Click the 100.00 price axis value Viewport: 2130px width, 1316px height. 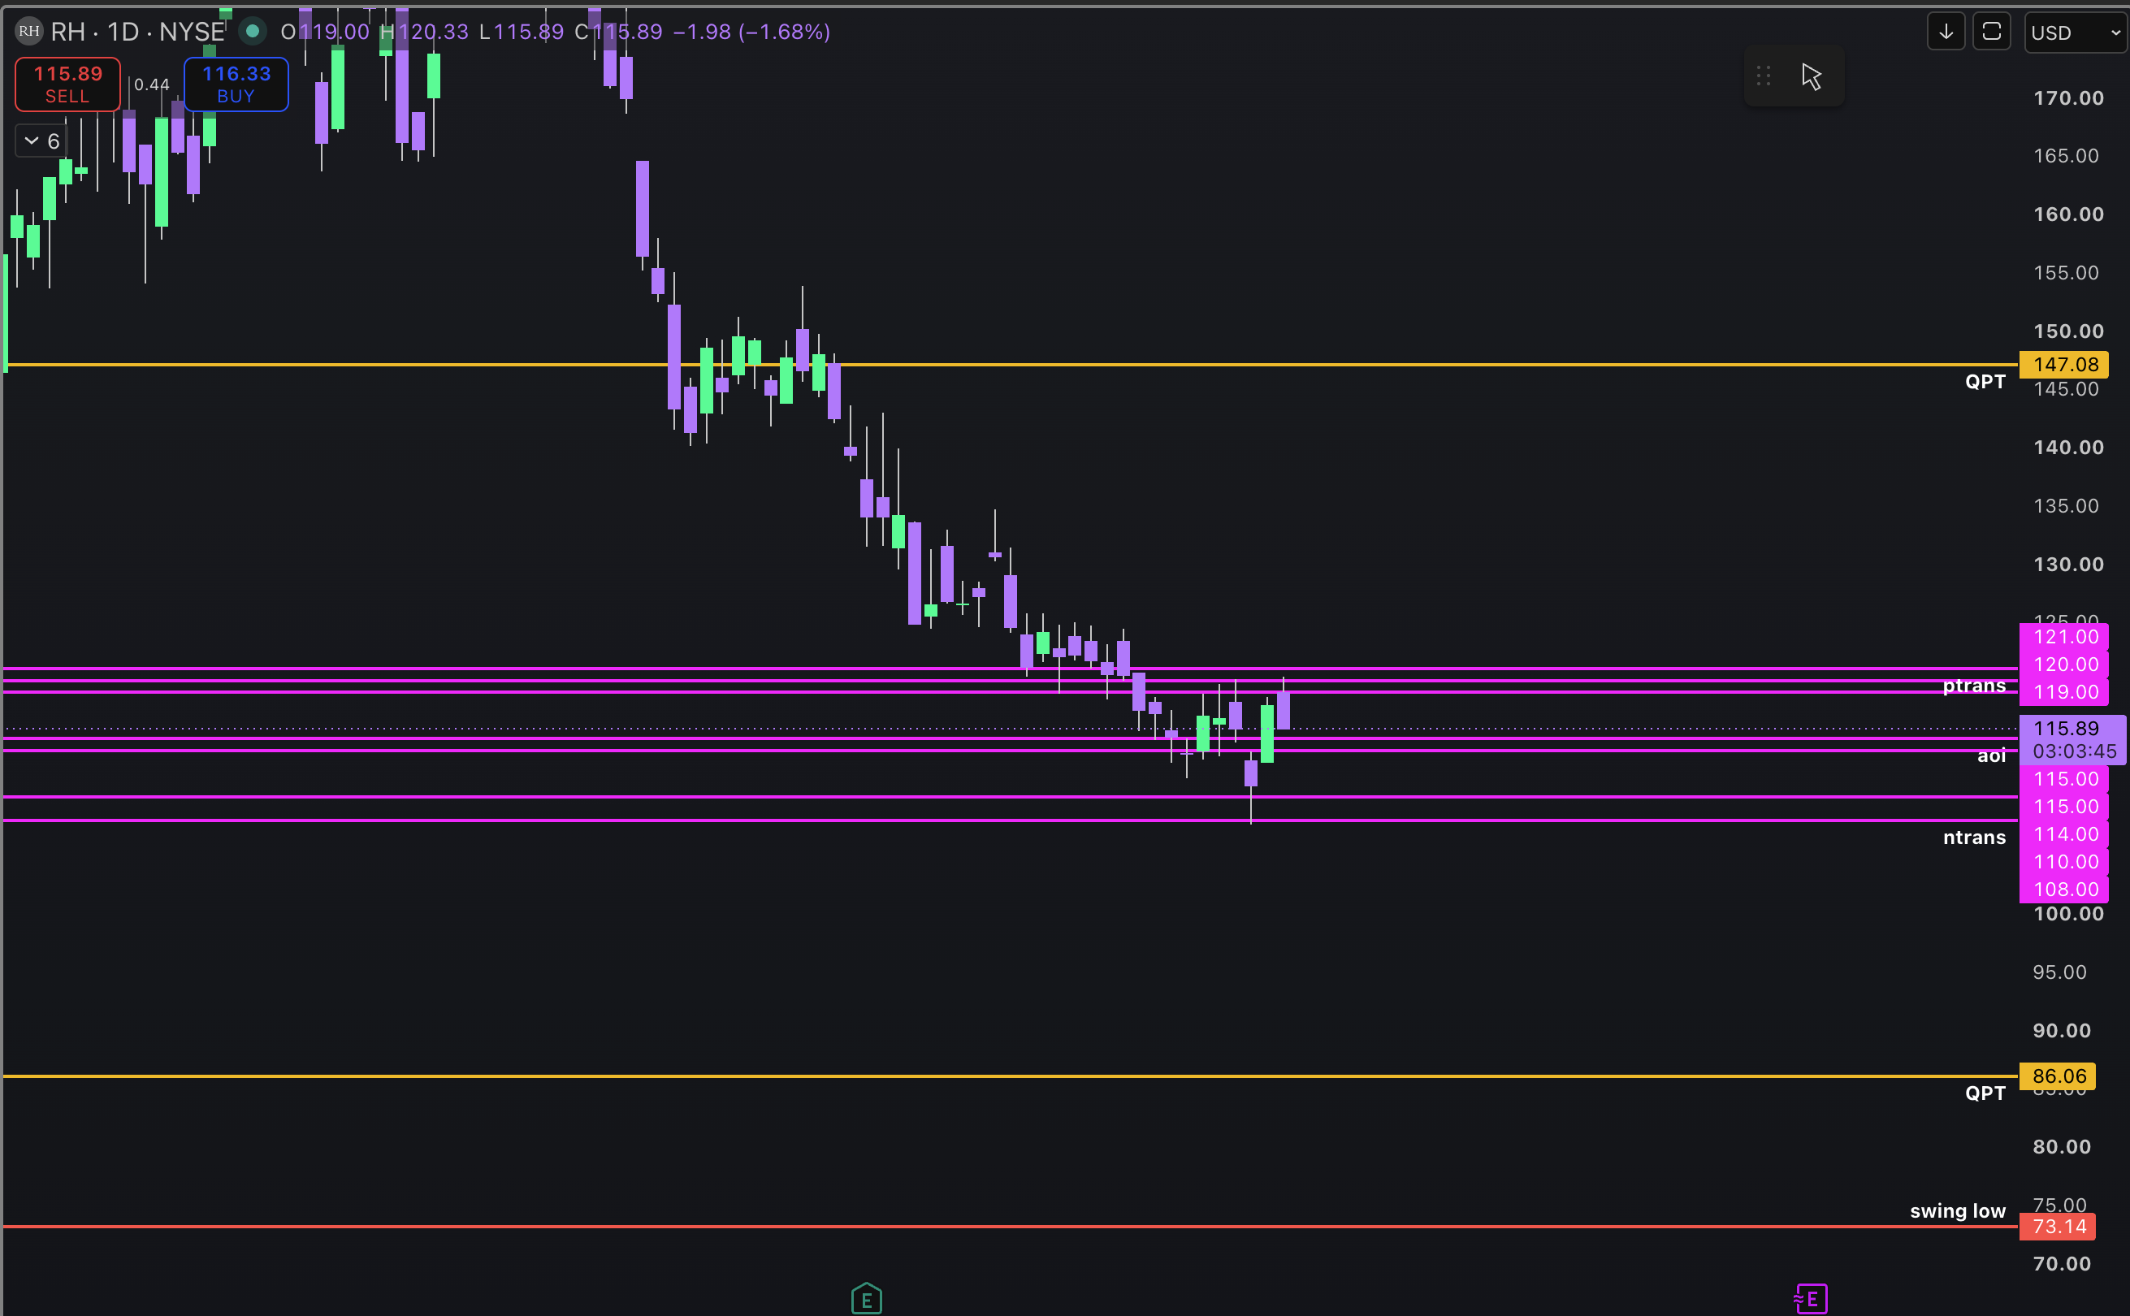click(2068, 914)
